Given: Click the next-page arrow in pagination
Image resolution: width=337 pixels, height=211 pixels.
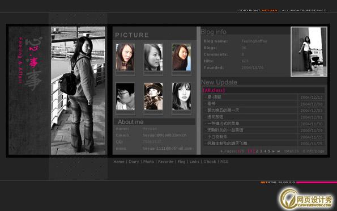Looking at the screenshot, I should pyautogui.click(x=274, y=151).
